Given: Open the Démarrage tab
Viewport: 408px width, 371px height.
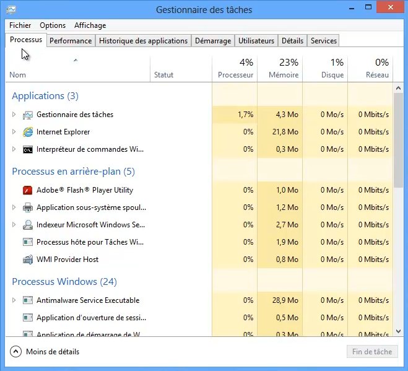Looking at the screenshot, I should coord(212,41).
